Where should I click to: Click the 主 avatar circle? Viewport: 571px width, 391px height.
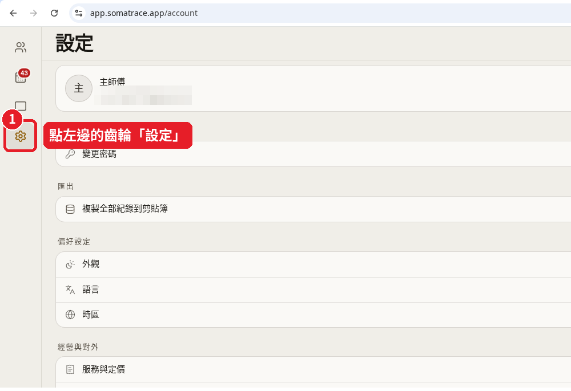click(79, 88)
